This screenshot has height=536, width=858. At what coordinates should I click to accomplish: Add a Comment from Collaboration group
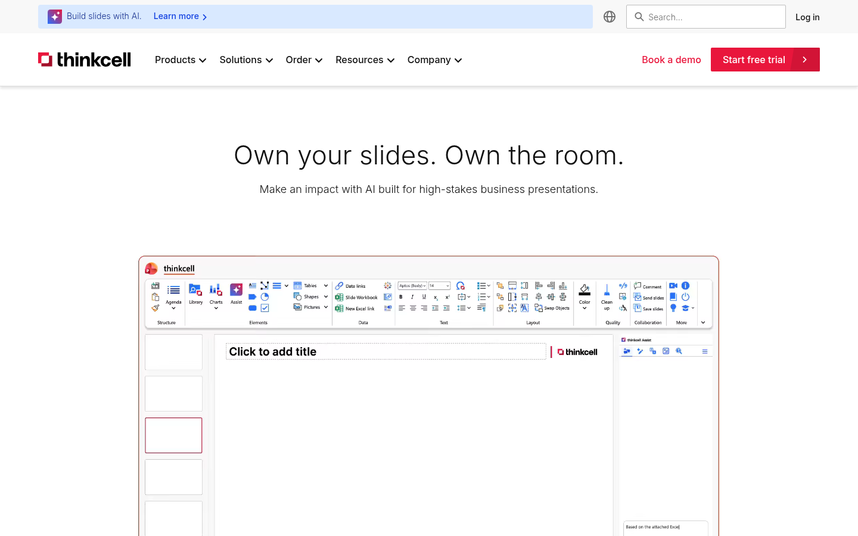[x=648, y=286]
